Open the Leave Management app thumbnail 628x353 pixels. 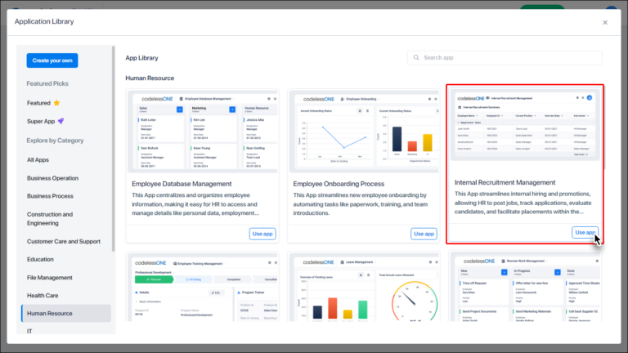point(364,288)
